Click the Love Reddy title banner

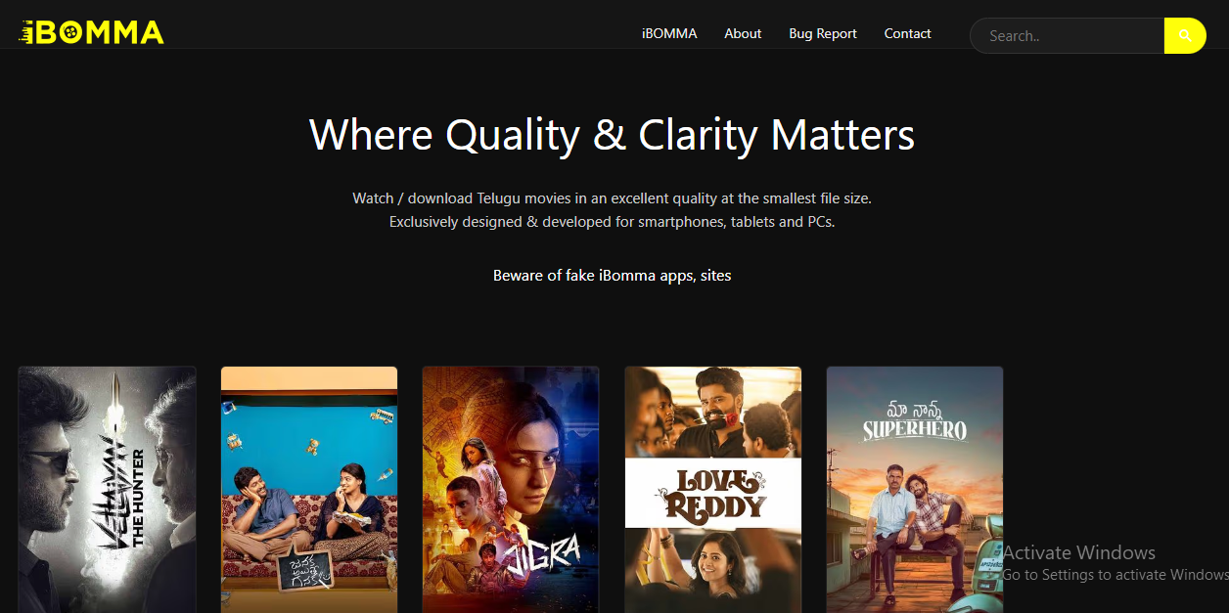point(713,493)
